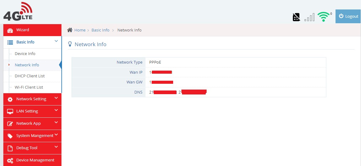This screenshot has width=361, height=166.
Task: Click the signal strength bars icon
Action: pyautogui.click(x=309, y=17)
